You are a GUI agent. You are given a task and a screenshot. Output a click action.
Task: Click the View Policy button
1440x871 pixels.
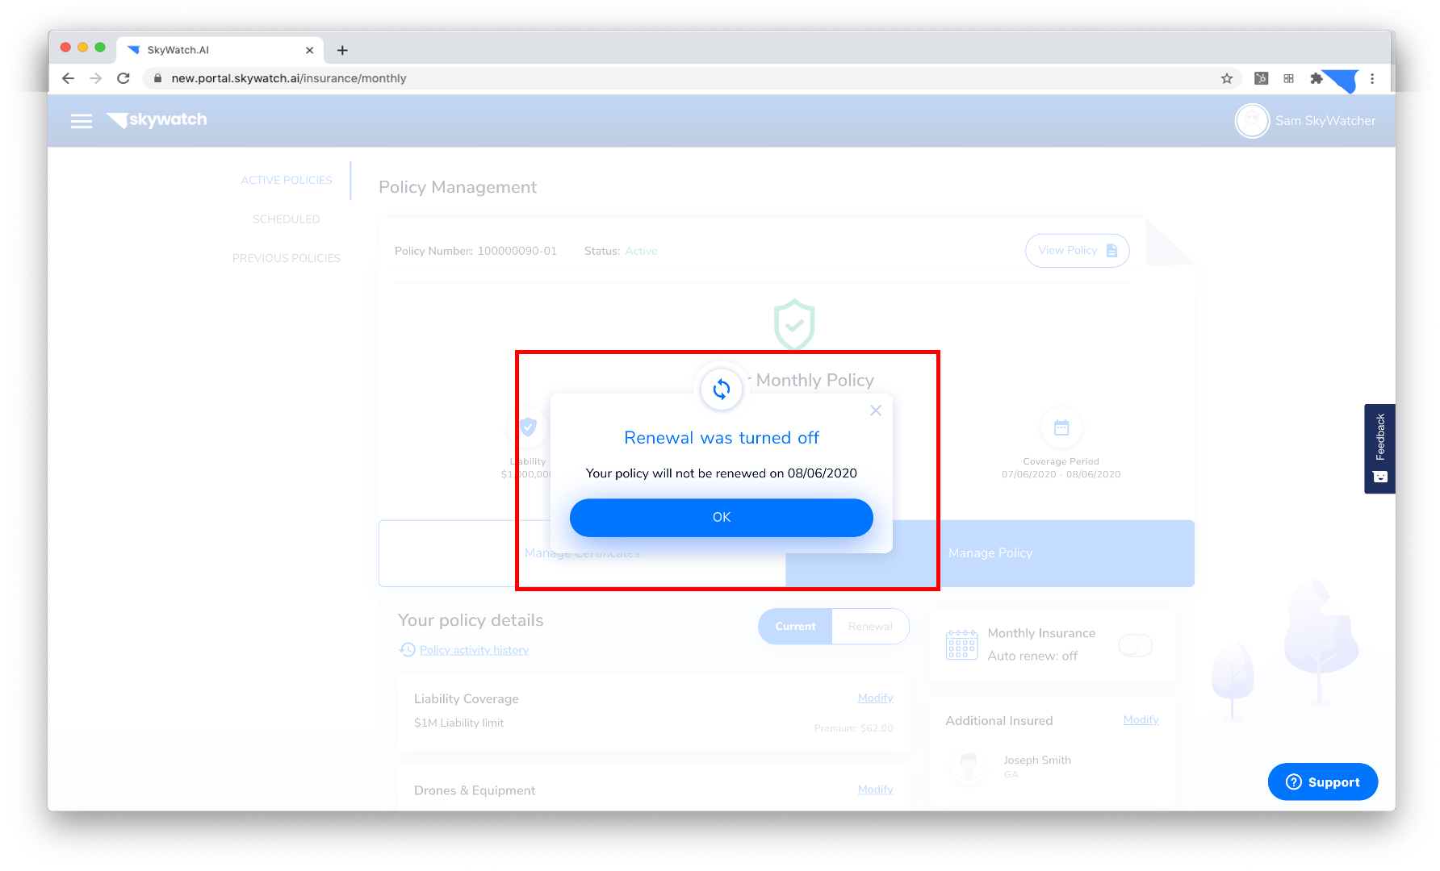[1077, 251]
